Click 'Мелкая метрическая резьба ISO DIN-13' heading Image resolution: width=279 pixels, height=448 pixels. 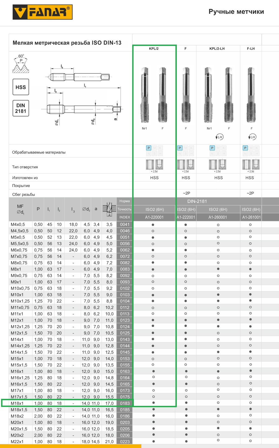(67, 43)
